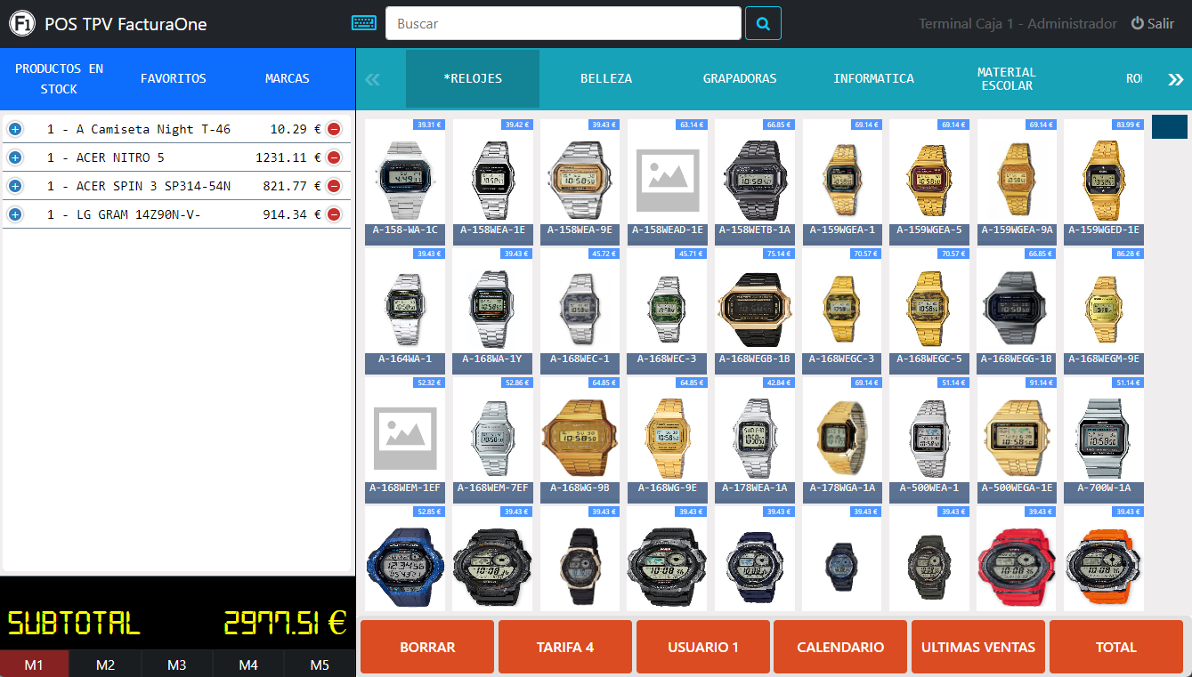1192x677 pixels.
Task: Decrease quantity of ACER SPIN 3 SP314-54N
Action: tap(334, 186)
